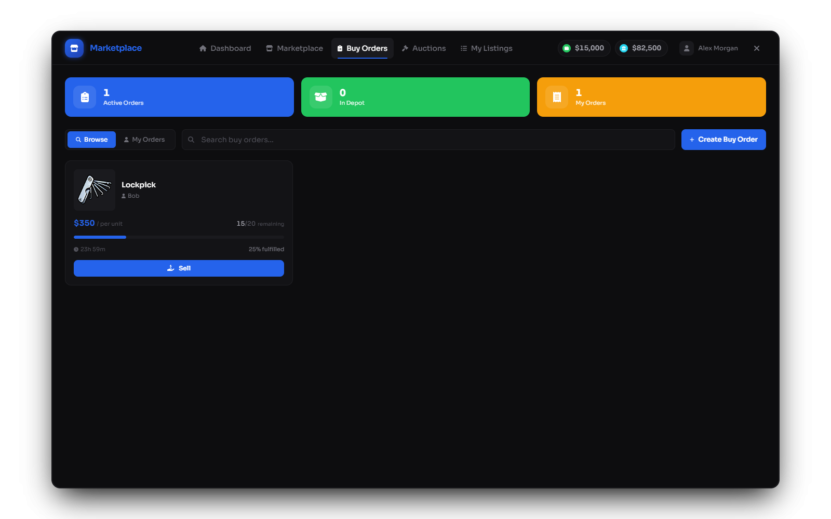Click the open box icon on In Depot card

click(321, 97)
